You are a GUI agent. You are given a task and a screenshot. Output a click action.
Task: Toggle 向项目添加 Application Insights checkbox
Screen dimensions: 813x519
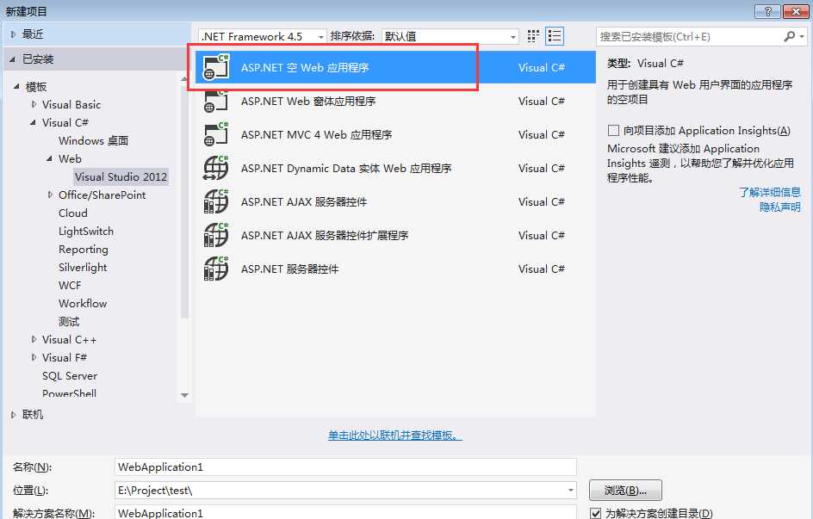[x=613, y=130]
